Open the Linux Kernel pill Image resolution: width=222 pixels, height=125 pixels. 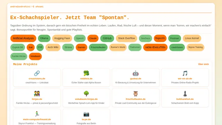(x=192, y=38)
